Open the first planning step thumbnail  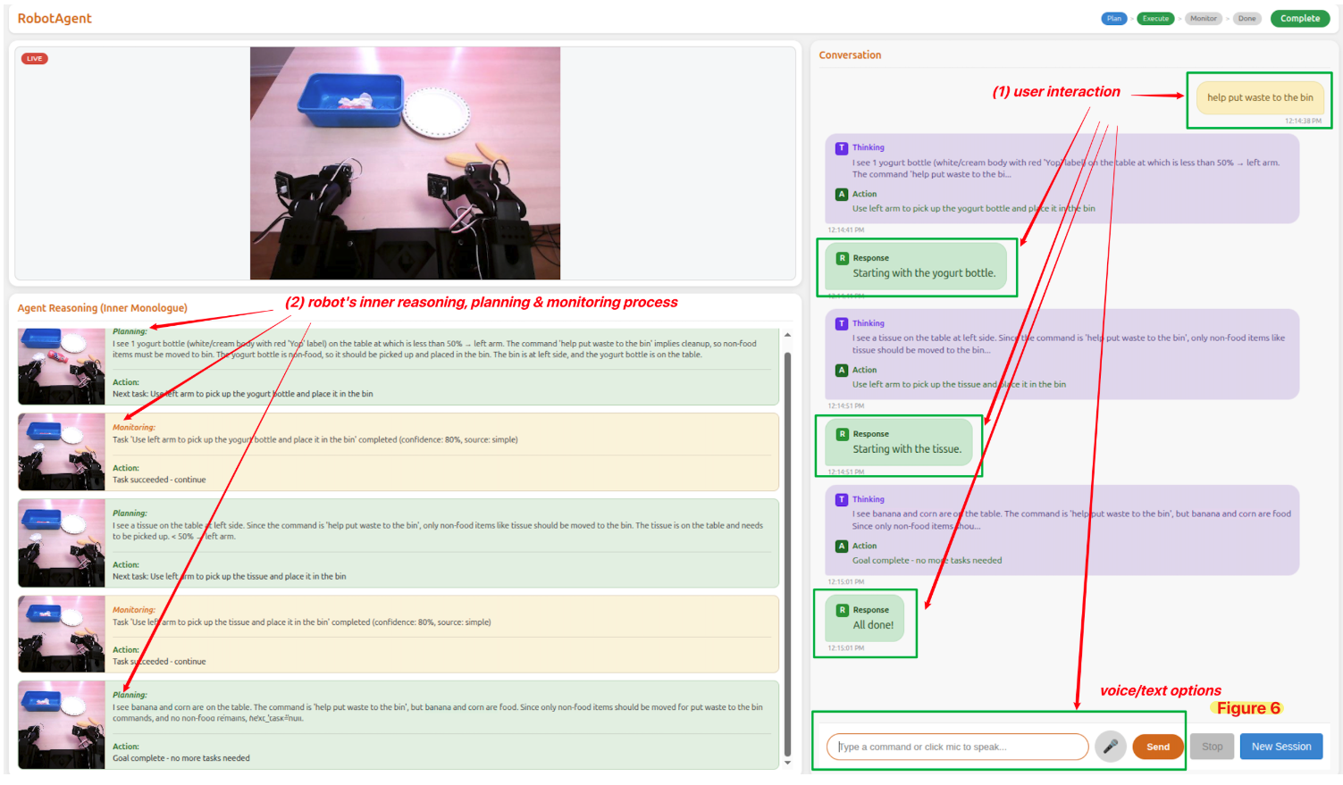click(62, 366)
